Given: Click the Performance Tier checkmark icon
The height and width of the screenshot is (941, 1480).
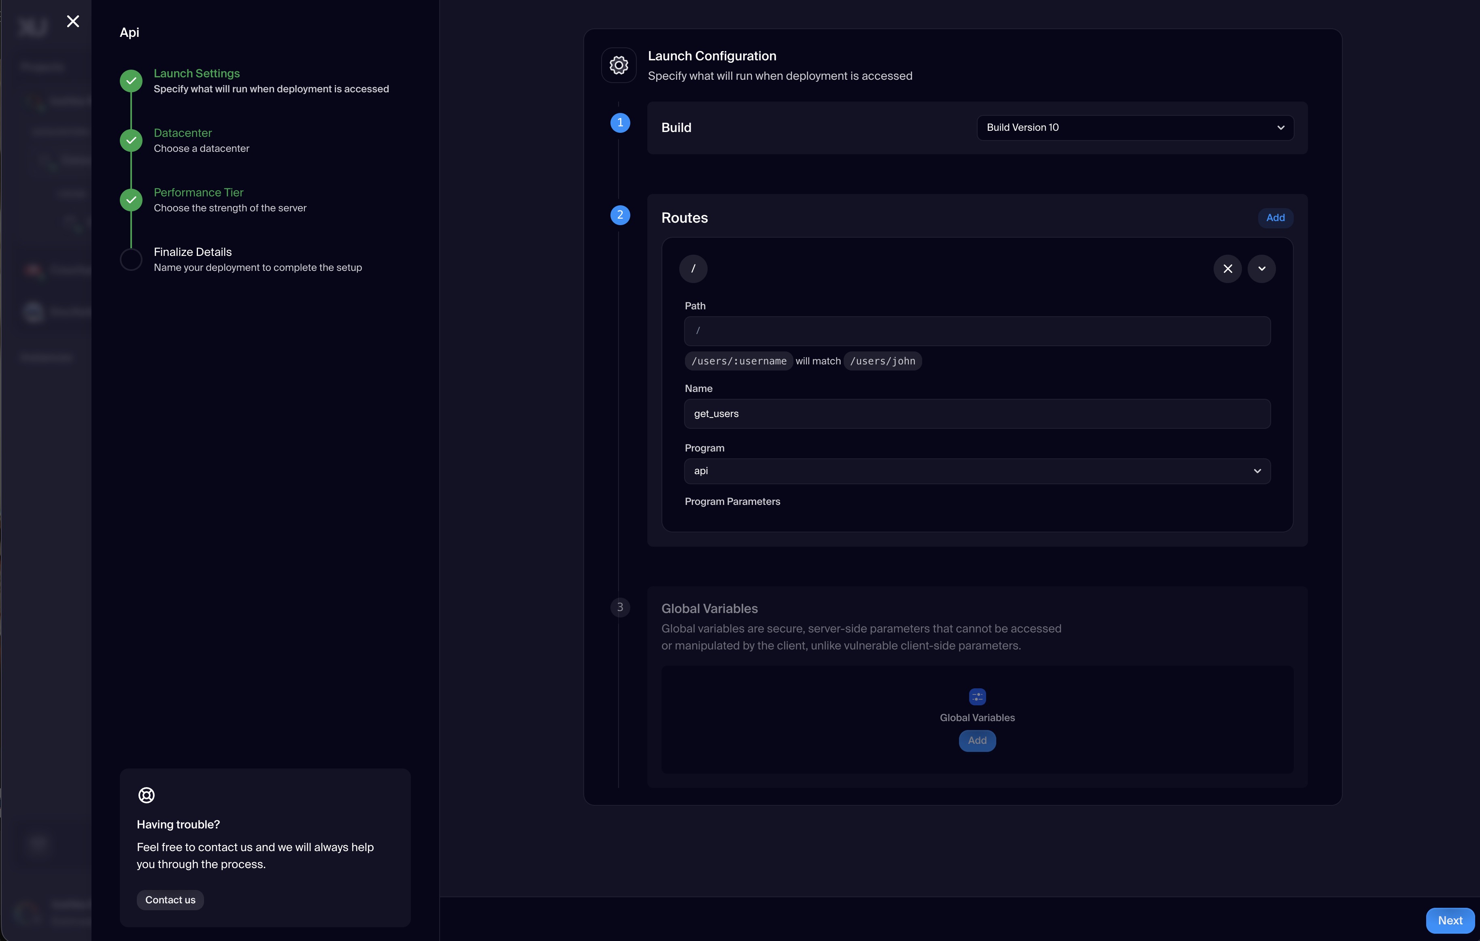Looking at the screenshot, I should [131, 200].
